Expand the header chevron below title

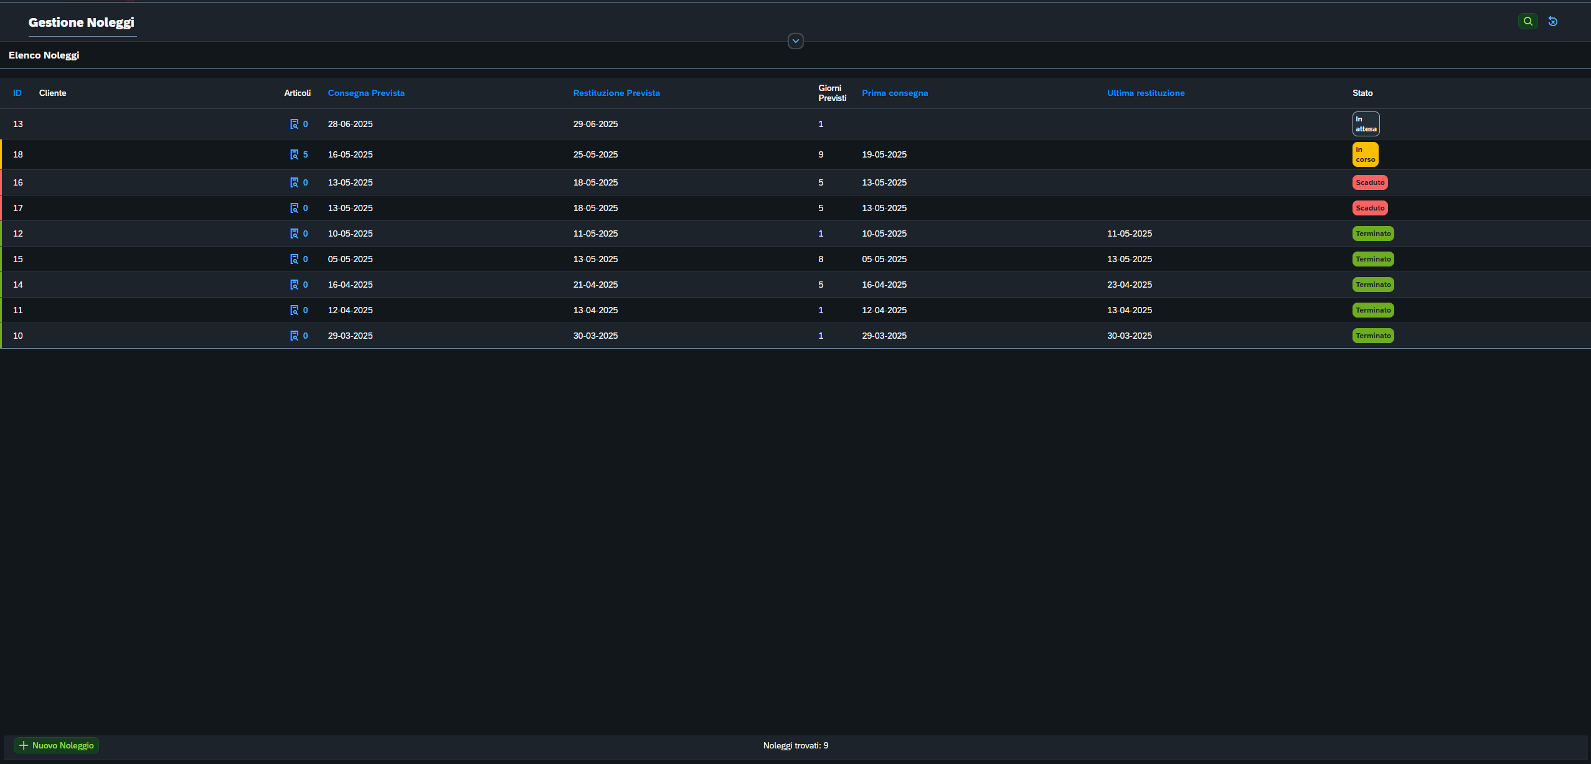[x=795, y=41]
